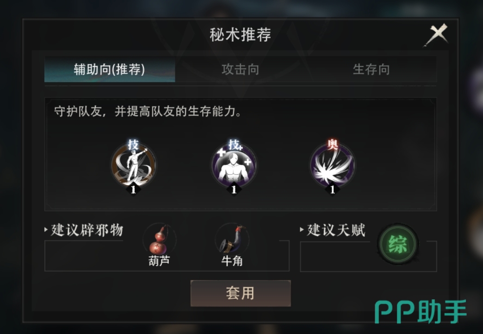483x334 pixels.
Task: Click the PP助手 watermark logo
Action: click(x=421, y=311)
